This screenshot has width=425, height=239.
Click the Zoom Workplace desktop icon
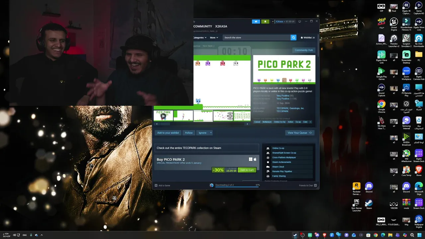pyautogui.click(x=406, y=74)
